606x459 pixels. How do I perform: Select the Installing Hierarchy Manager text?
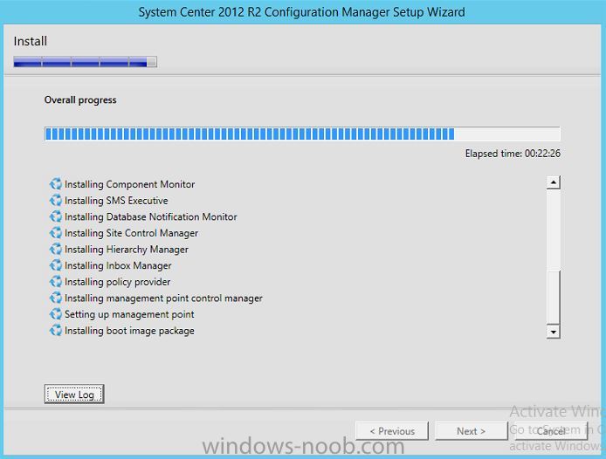tap(127, 250)
